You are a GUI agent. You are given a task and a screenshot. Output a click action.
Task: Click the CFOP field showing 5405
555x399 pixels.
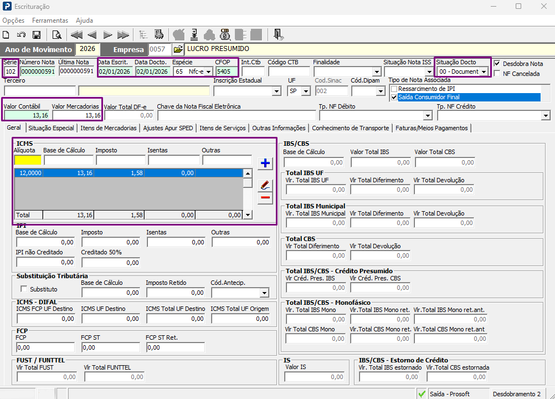click(x=227, y=71)
